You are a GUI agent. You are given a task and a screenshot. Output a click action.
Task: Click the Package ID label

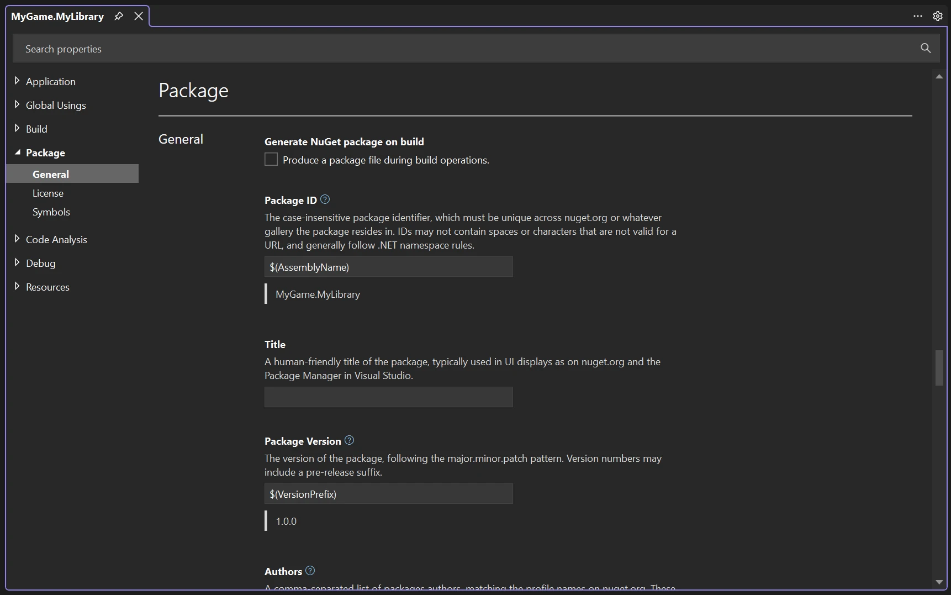(x=290, y=201)
